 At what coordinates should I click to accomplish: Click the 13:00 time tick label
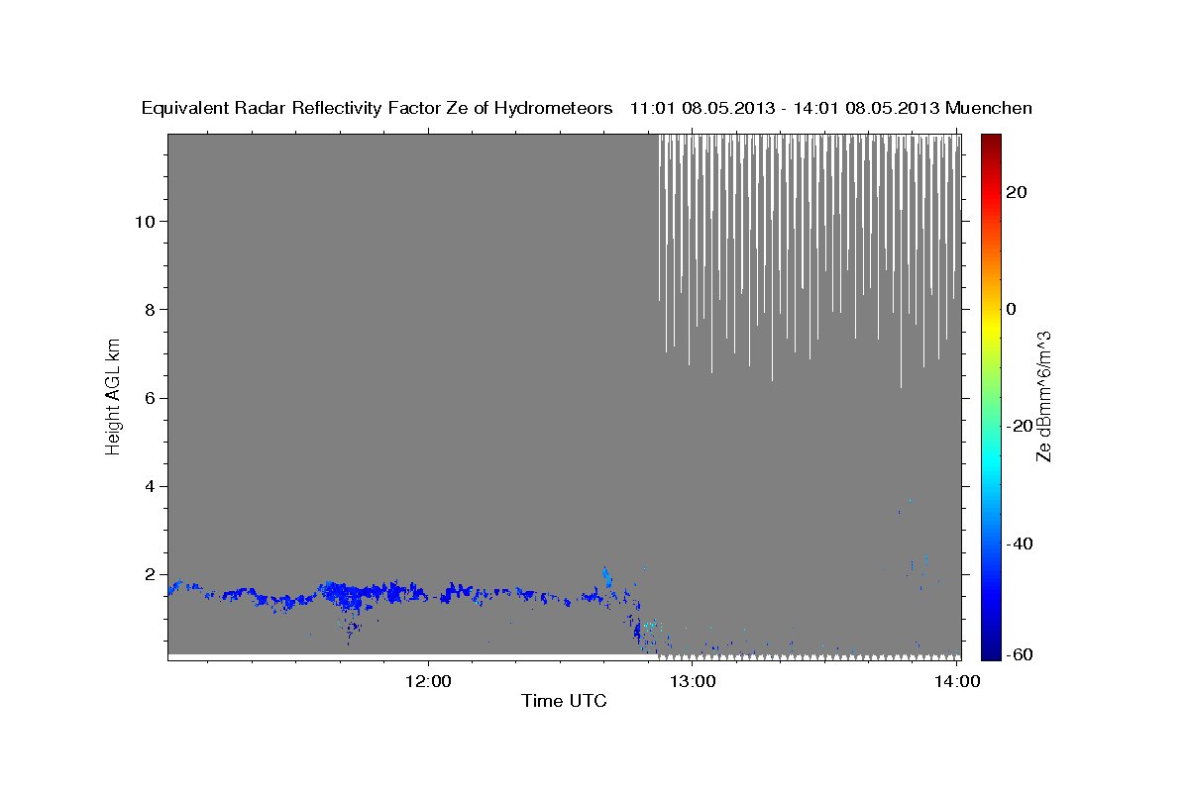click(693, 681)
